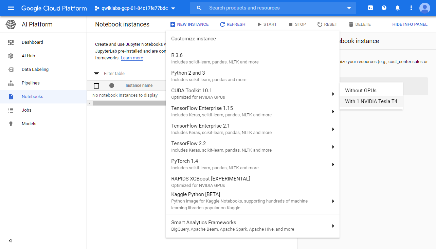This screenshot has height=249, width=436.
Task: Open Models in the sidebar
Action: [x=43, y=124]
